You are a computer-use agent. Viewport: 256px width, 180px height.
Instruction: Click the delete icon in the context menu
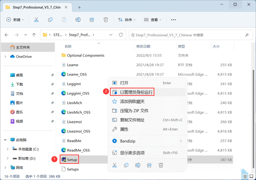[x=161, y=165]
